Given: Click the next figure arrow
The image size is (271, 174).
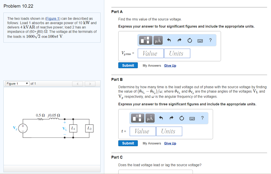Looking at the screenshot, I should [x=90, y=83].
